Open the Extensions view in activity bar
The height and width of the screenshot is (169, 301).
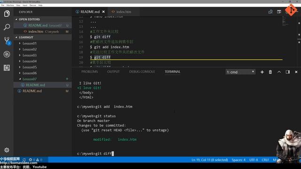(x=7, y=68)
